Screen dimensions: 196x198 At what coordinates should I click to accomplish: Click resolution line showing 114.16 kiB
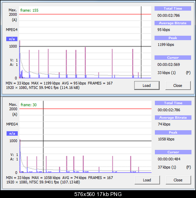point(43,88)
